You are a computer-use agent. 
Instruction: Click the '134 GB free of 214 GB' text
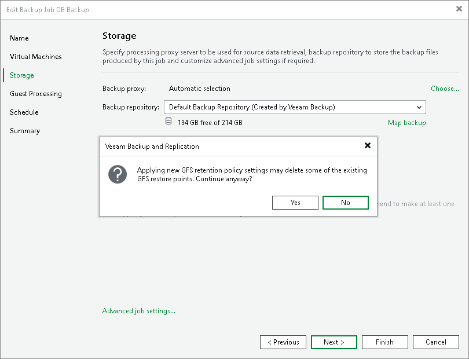[x=210, y=123]
